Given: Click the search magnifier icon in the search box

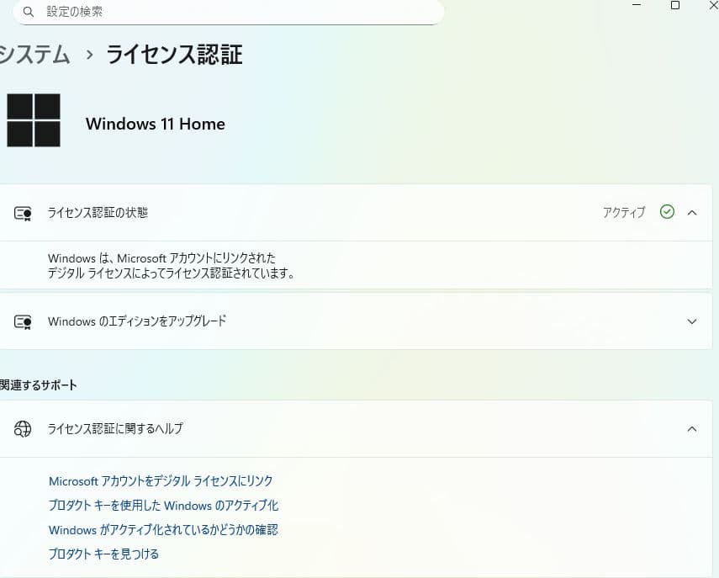Looking at the screenshot, I should click(28, 12).
